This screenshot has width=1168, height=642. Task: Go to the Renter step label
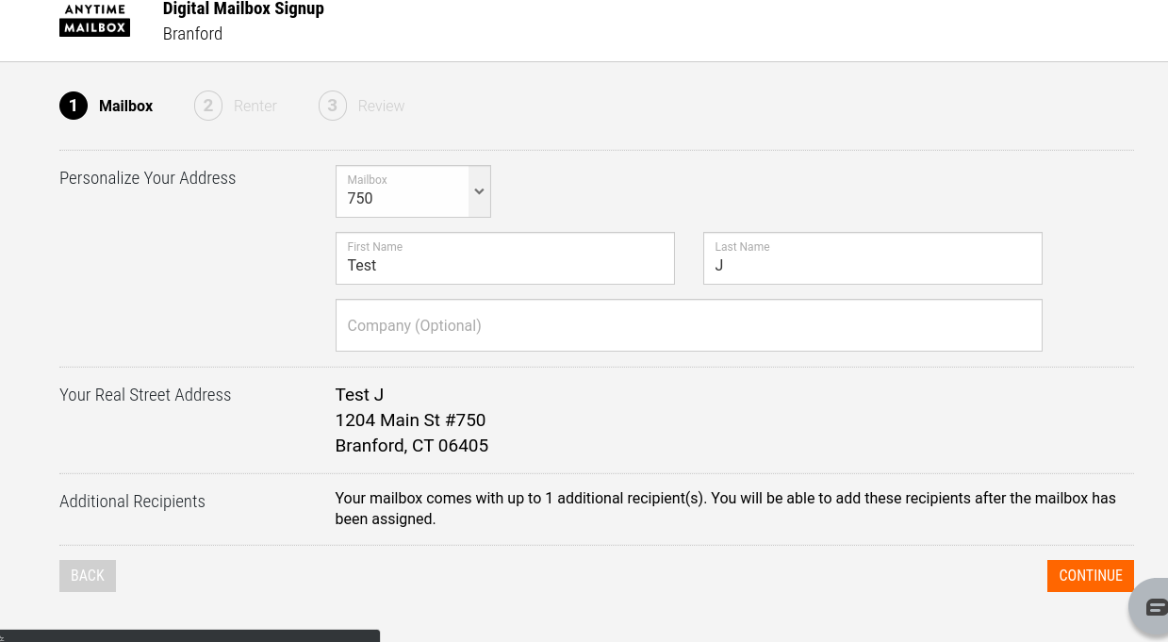255,107
